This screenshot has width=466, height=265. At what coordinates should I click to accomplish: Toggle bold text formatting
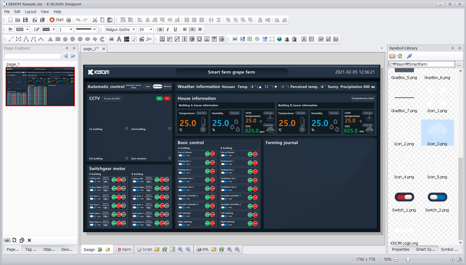(x=160, y=29)
